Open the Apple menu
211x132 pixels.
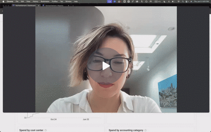pos(3,1)
